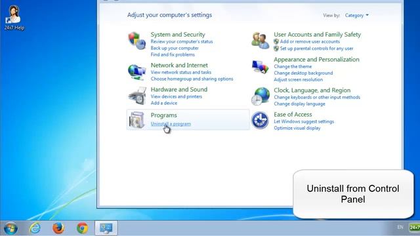Click Change desktop background link
Viewport: 420px width, 236px height.
pos(303,73)
